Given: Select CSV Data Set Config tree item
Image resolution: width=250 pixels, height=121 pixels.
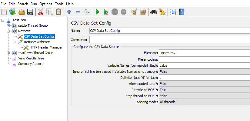Looking at the screenshot, I should (x=39, y=37).
